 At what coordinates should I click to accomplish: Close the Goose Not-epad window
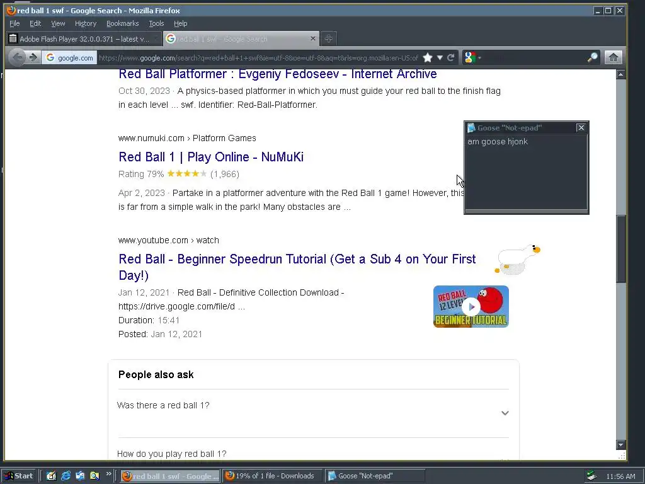(x=581, y=127)
